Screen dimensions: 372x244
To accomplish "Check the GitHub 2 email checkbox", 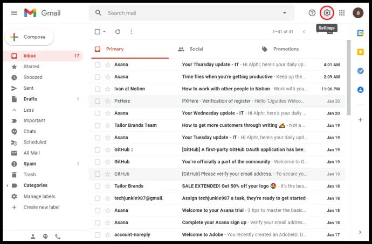I will [97, 150].
